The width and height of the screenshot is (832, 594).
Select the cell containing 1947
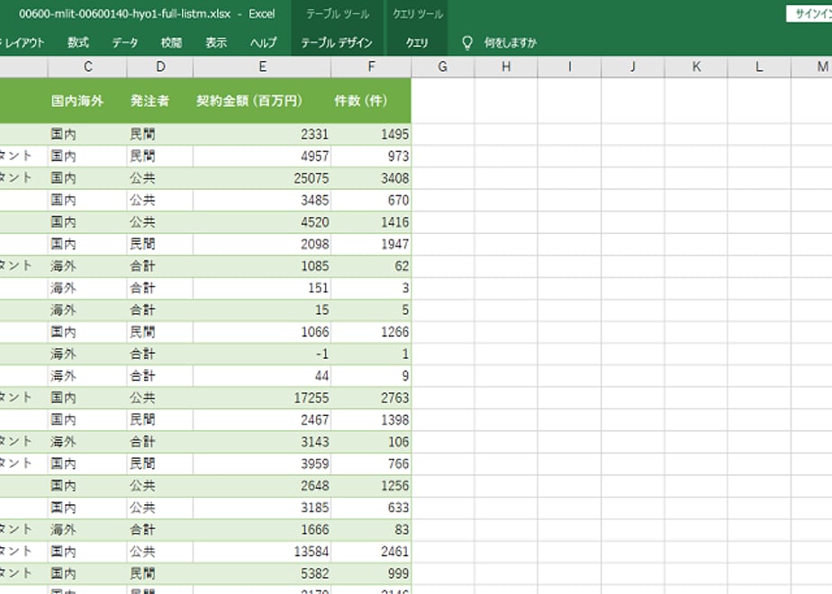coord(371,244)
